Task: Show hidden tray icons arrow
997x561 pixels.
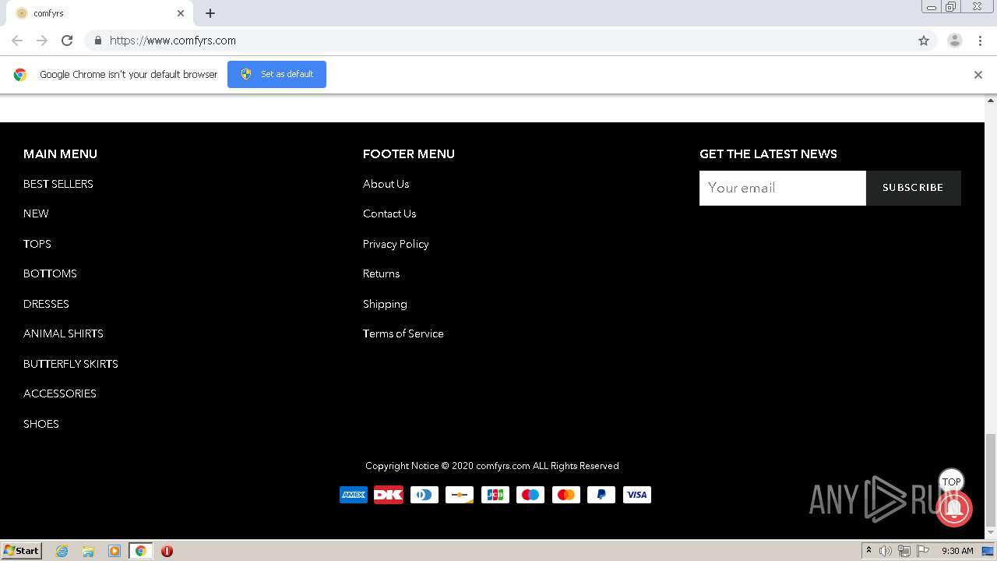Action: (x=868, y=551)
